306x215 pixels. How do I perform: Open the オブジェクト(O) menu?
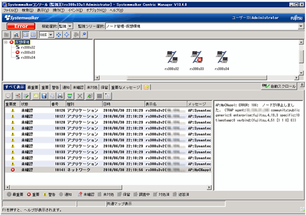[x=96, y=10]
